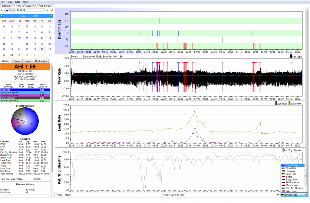The width and height of the screenshot is (310, 203).
Task: Jump to last day of data arrow
Action: pyautogui.click(x=51, y=11)
